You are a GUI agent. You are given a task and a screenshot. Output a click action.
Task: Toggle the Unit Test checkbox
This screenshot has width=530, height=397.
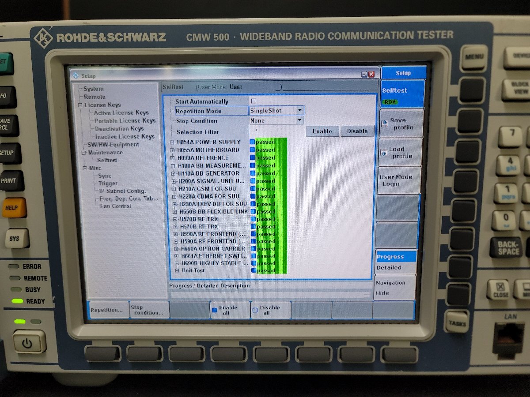(254, 270)
